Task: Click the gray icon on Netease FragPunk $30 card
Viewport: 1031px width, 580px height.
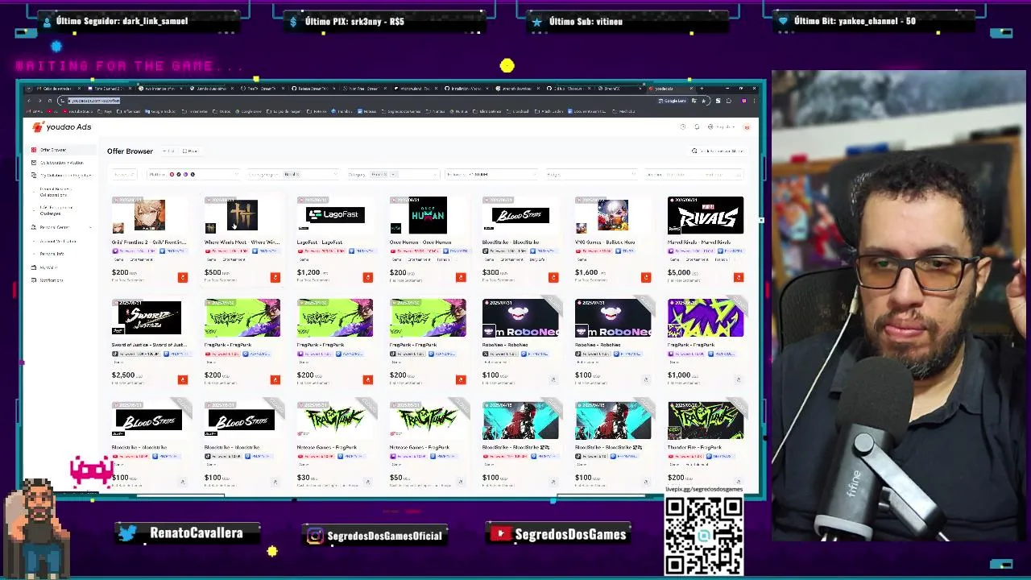Action: coord(368,482)
